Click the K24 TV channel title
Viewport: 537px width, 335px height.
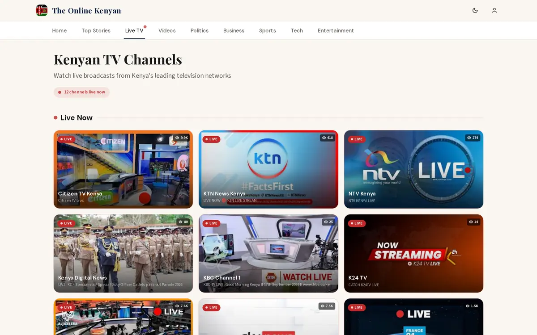358,278
